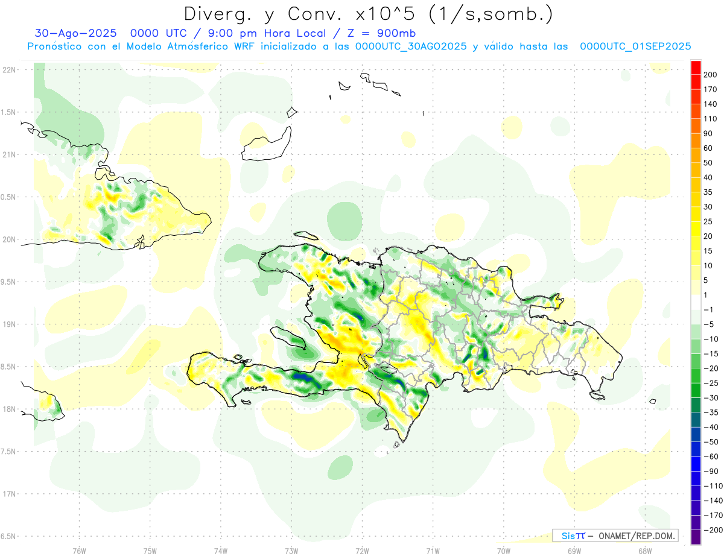Click the date text '30-Ago-2025'
This screenshot has width=724, height=559.
75,33
